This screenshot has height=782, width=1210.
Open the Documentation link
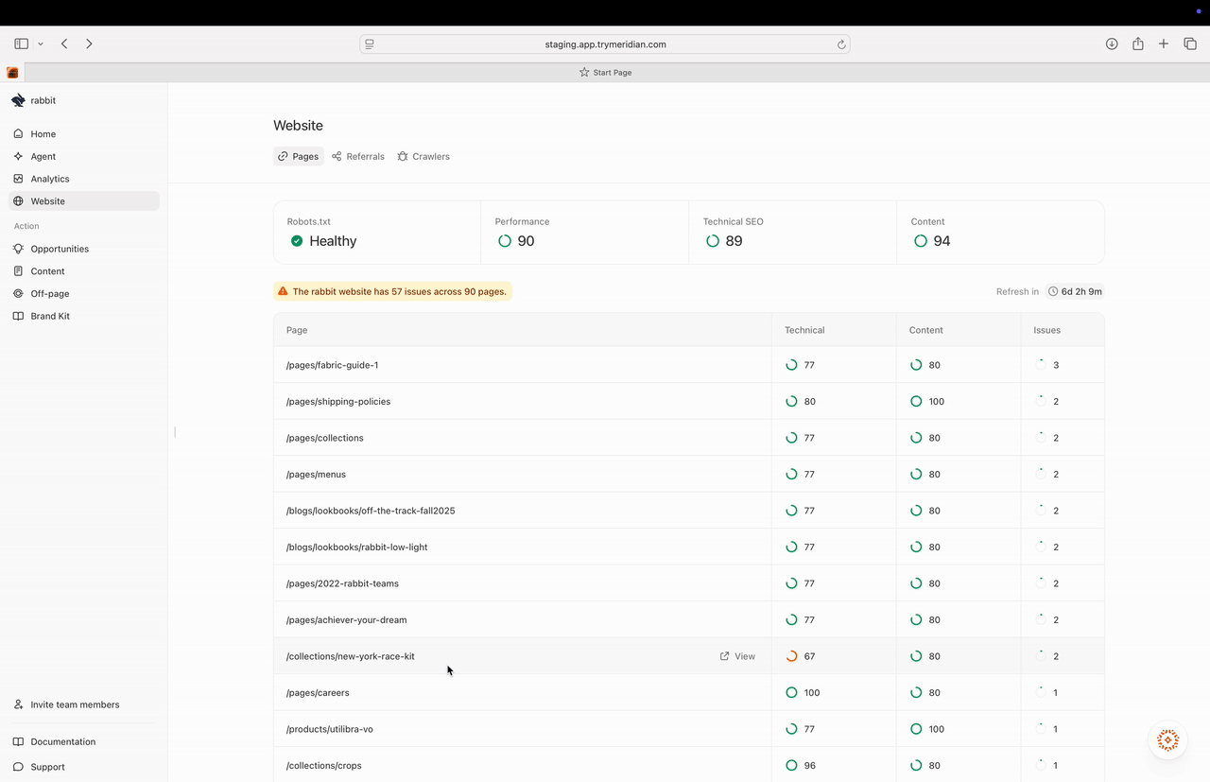click(x=62, y=741)
